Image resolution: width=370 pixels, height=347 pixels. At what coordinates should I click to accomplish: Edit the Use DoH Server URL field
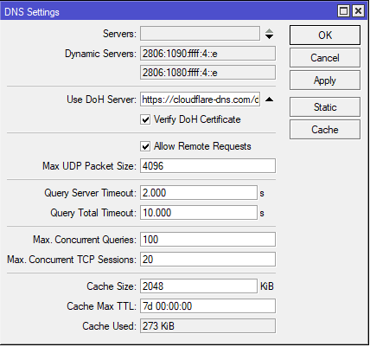coord(200,100)
